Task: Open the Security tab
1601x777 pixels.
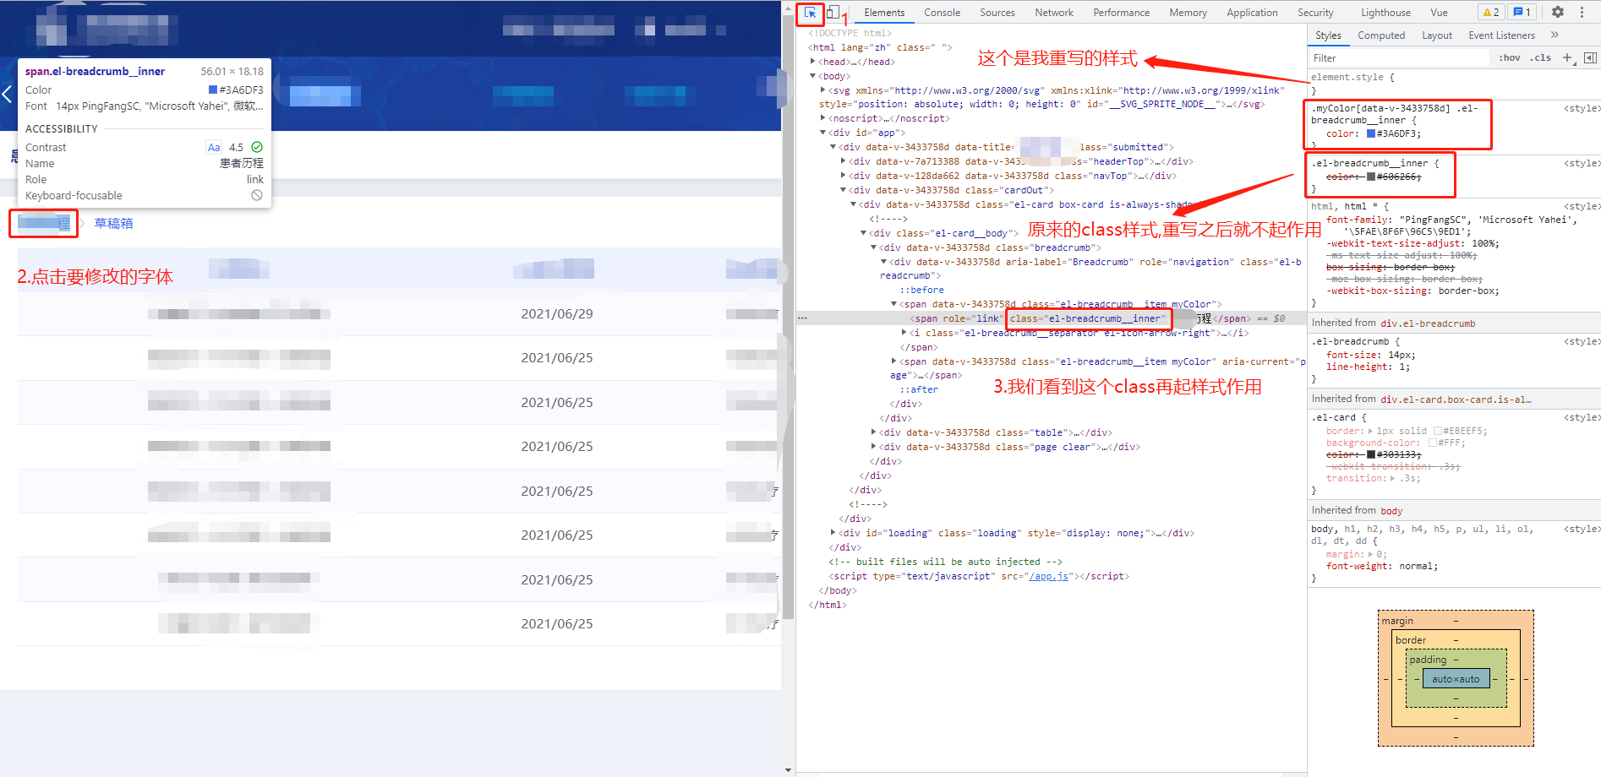Action: 1315,13
